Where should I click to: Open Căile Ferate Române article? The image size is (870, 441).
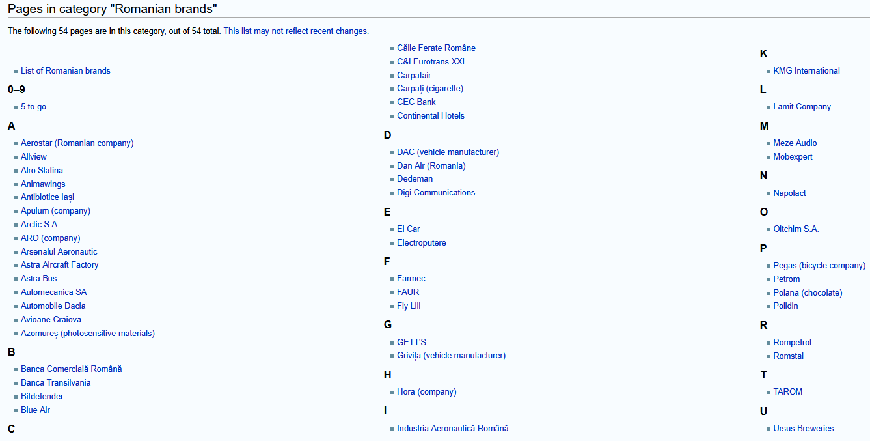pyautogui.click(x=436, y=48)
